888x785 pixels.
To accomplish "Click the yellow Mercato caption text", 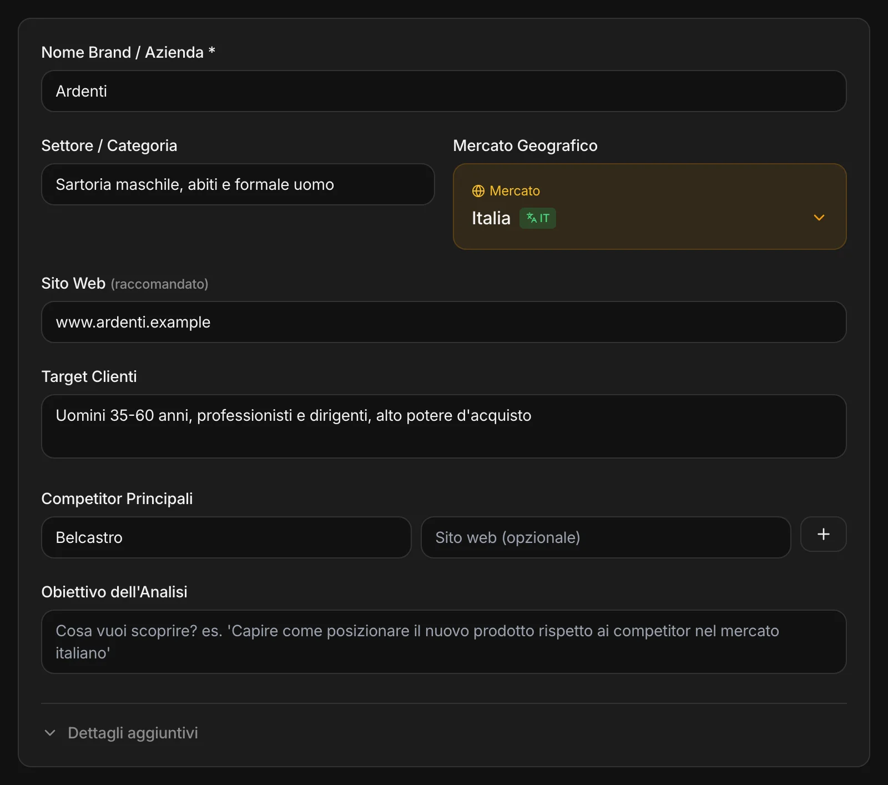I will 514,191.
